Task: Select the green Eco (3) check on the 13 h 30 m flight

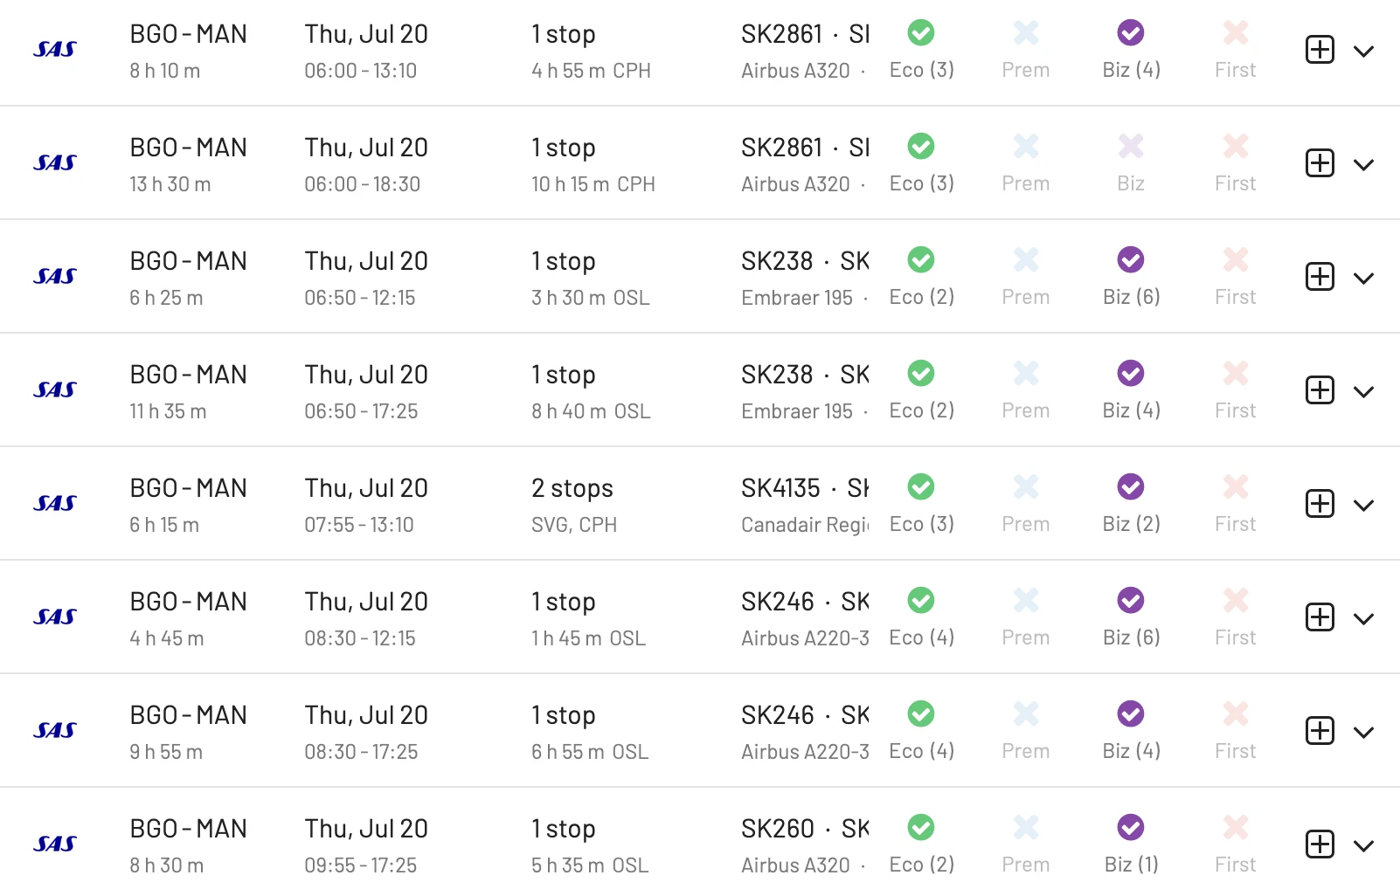Action: click(x=921, y=146)
